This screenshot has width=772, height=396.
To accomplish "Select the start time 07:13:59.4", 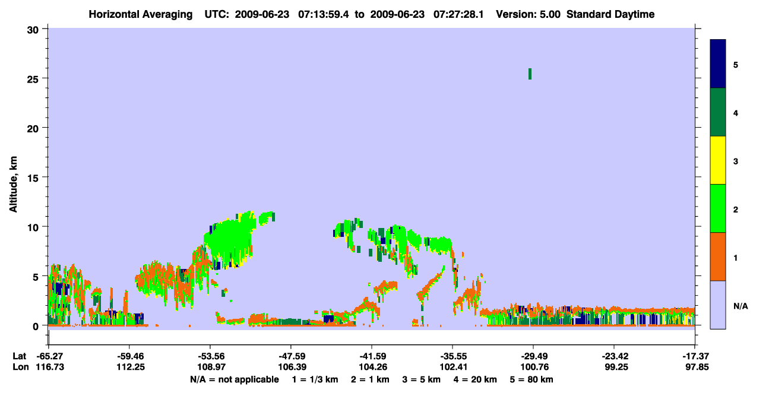I will click(322, 14).
